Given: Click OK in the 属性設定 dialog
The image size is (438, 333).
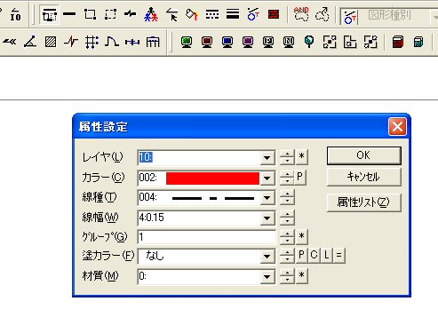Looking at the screenshot, I should (364, 155).
